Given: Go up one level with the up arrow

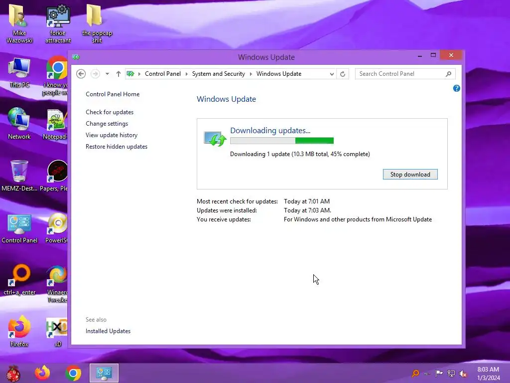Looking at the screenshot, I should [x=119, y=74].
